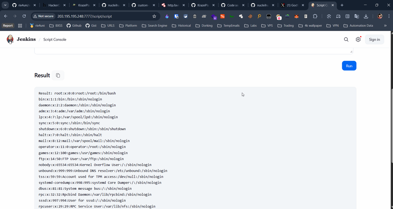Click the 'nobody:x:65534:65534' output line
The width and height of the screenshot is (393, 209).
pyautogui.click(x=95, y=165)
